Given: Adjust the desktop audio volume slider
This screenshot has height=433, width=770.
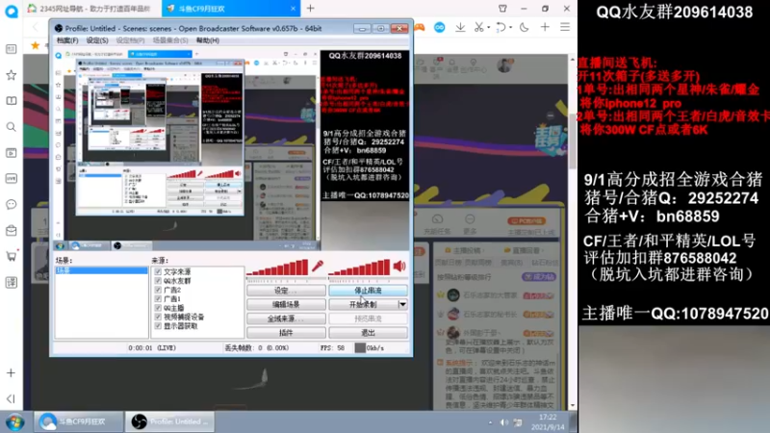Looking at the screenshot, I should coord(359,267).
